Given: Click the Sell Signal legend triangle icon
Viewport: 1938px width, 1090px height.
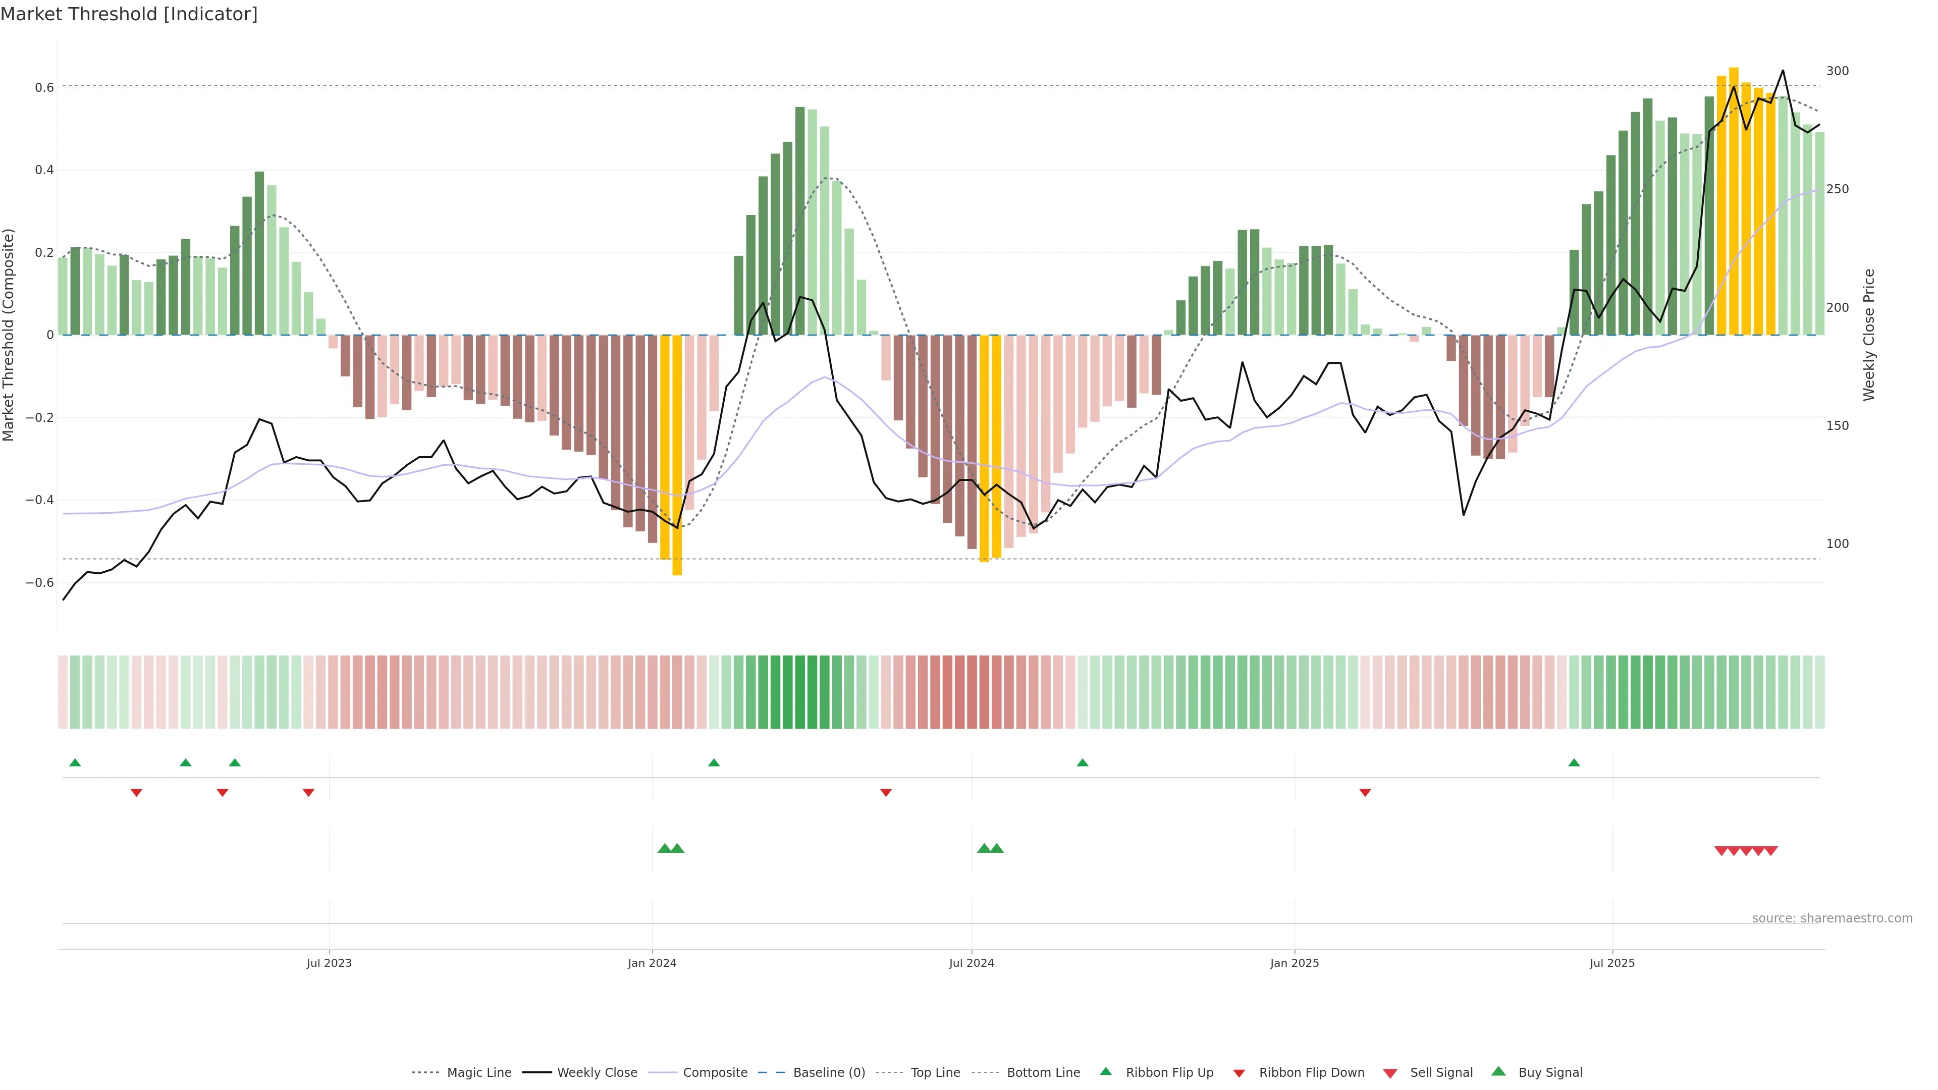Looking at the screenshot, I should click(x=1390, y=1073).
